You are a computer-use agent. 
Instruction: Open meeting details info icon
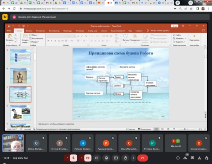point(177,158)
